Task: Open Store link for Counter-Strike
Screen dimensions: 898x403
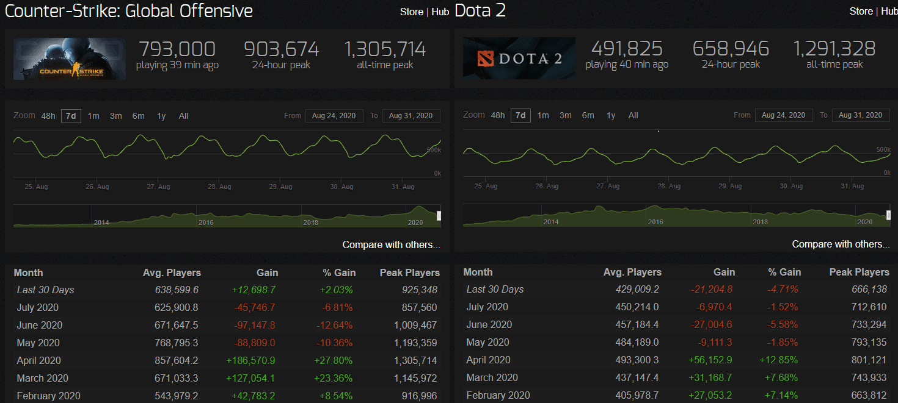Action: pyautogui.click(x=412, y=12)
